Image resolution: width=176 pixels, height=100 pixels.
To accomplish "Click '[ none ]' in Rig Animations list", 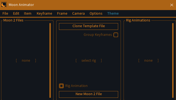I will point(148,61).
